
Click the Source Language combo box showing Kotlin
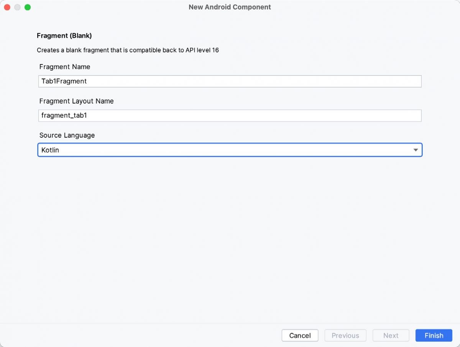click(230, 150)
